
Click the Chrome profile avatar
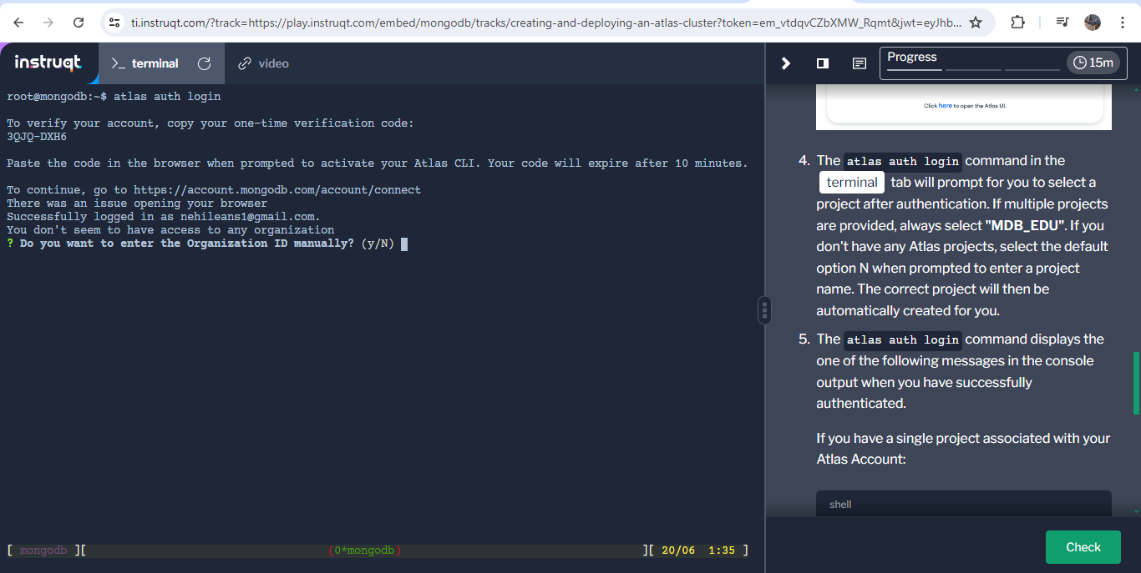click(x=1093, y=23)
